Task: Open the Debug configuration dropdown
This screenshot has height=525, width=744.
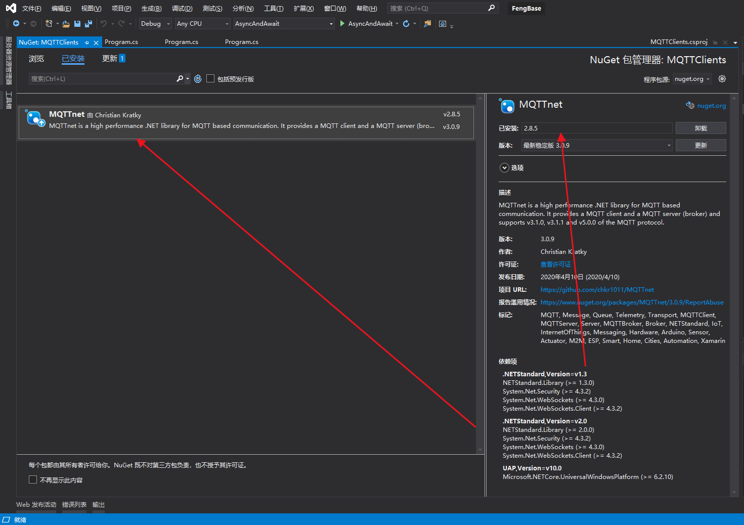Action: coord(156,24)
